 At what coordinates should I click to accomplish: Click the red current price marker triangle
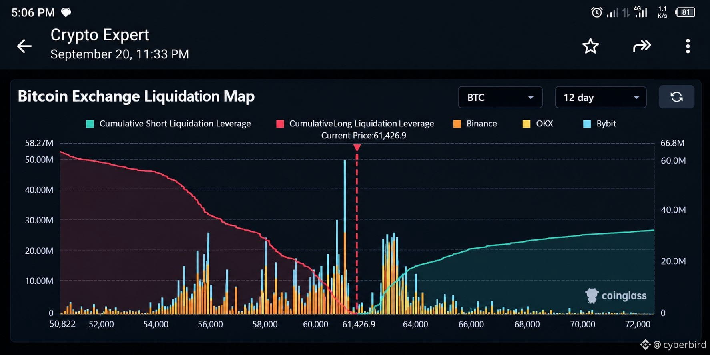pyautogui.click(x=357, y=148)
